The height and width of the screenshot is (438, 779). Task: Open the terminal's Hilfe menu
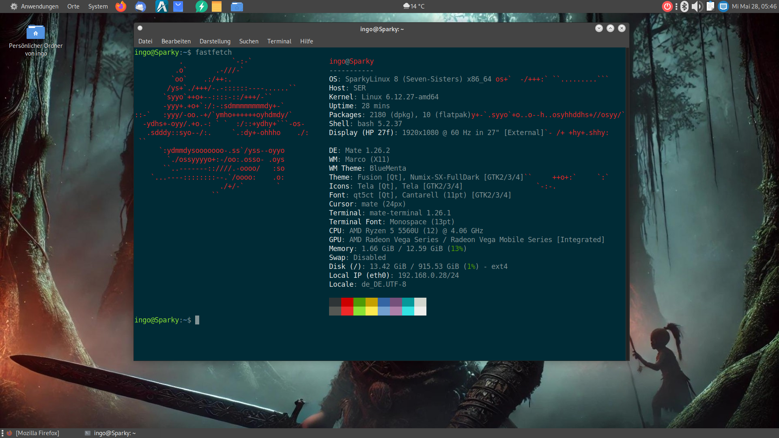coord(306,41)
